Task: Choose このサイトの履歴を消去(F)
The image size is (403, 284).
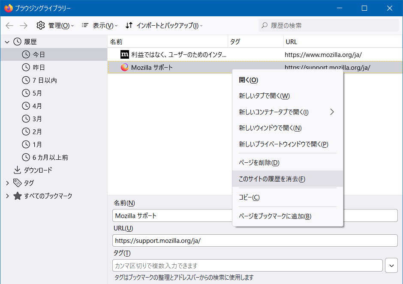Action: (x=288, y=179)
